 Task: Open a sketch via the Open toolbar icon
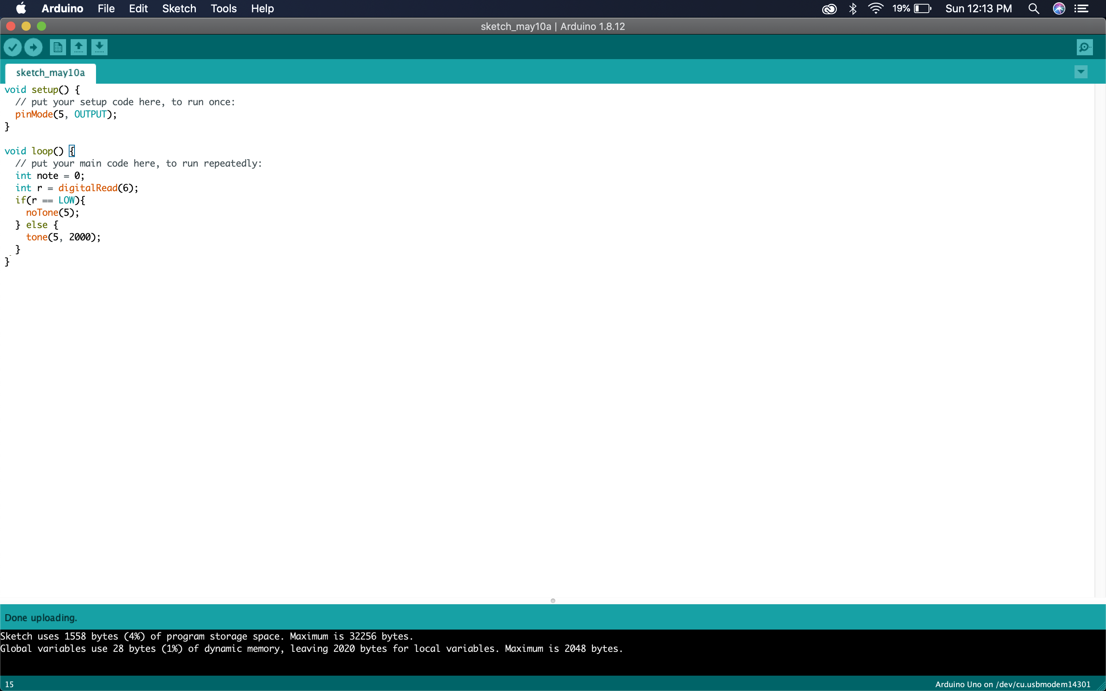78,47
